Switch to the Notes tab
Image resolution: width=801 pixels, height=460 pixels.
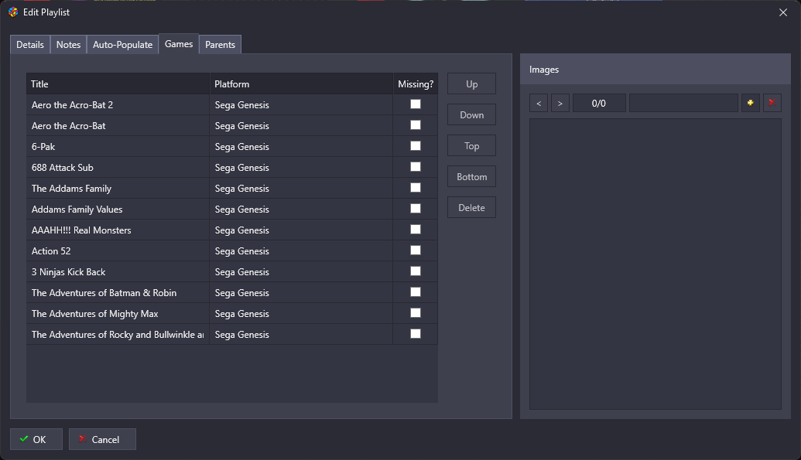68,44
